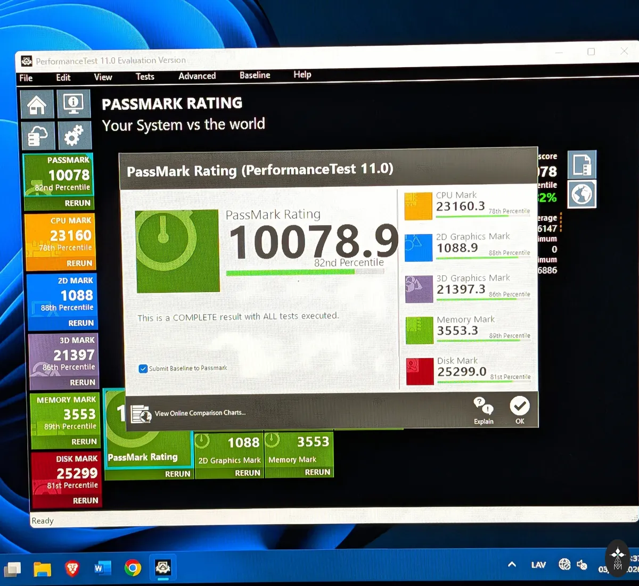Rerun the CPU Mark sidebar test

tap(79, 263)
